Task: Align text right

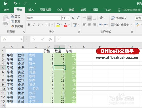Action: (x=94, y=25)
